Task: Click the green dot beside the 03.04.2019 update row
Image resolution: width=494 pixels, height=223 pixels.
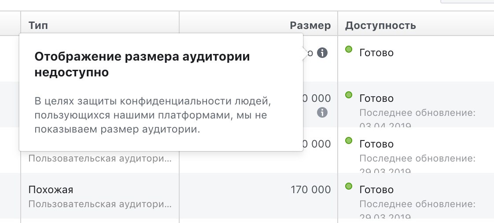Action: pyautogui.click(x=348, y=94)
